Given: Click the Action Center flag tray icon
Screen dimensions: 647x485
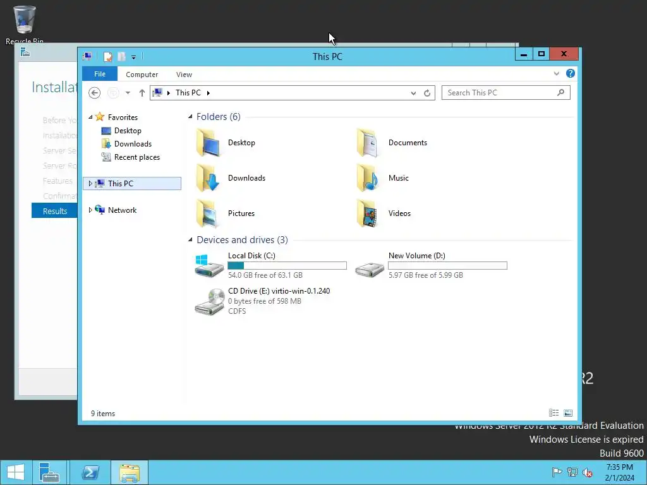Looking at the screenshot, I should (557, 472).
